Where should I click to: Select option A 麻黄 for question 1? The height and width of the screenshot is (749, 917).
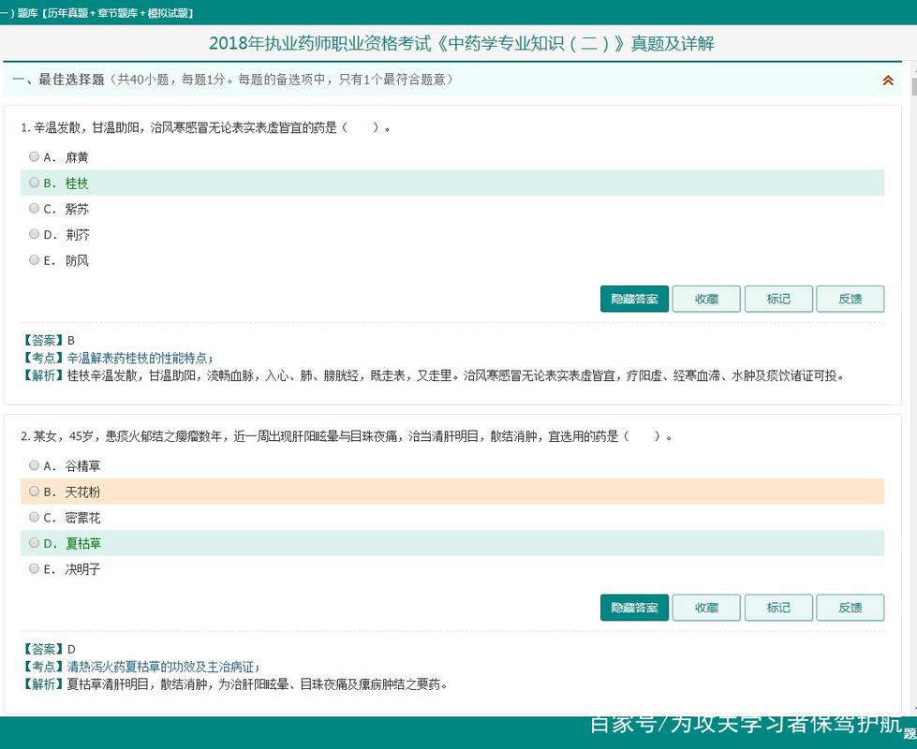34,156
